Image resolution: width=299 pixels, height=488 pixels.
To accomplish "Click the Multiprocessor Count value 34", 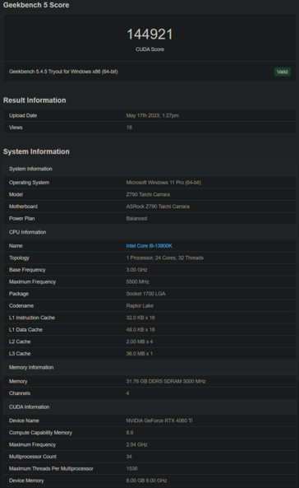I will [129, 457].
